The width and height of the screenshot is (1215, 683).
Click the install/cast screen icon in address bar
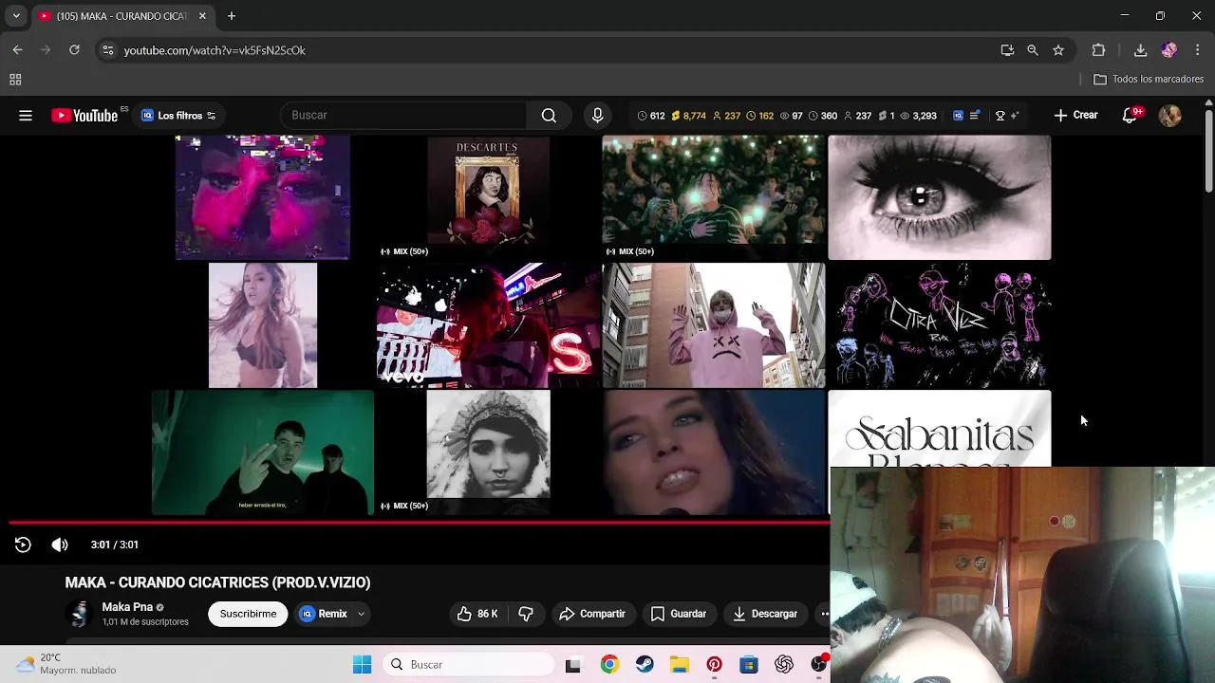click(x=1007, y=50)
